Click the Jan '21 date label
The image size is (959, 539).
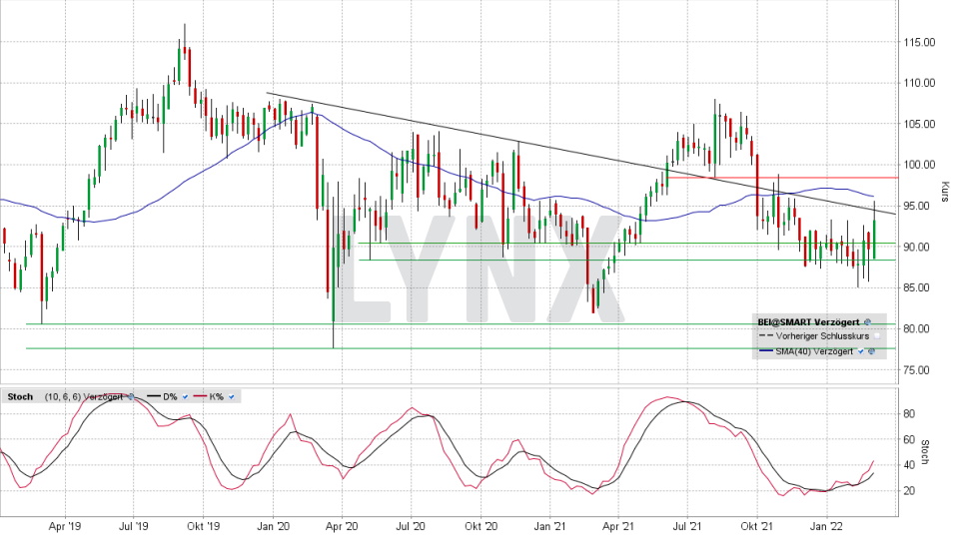549,526
